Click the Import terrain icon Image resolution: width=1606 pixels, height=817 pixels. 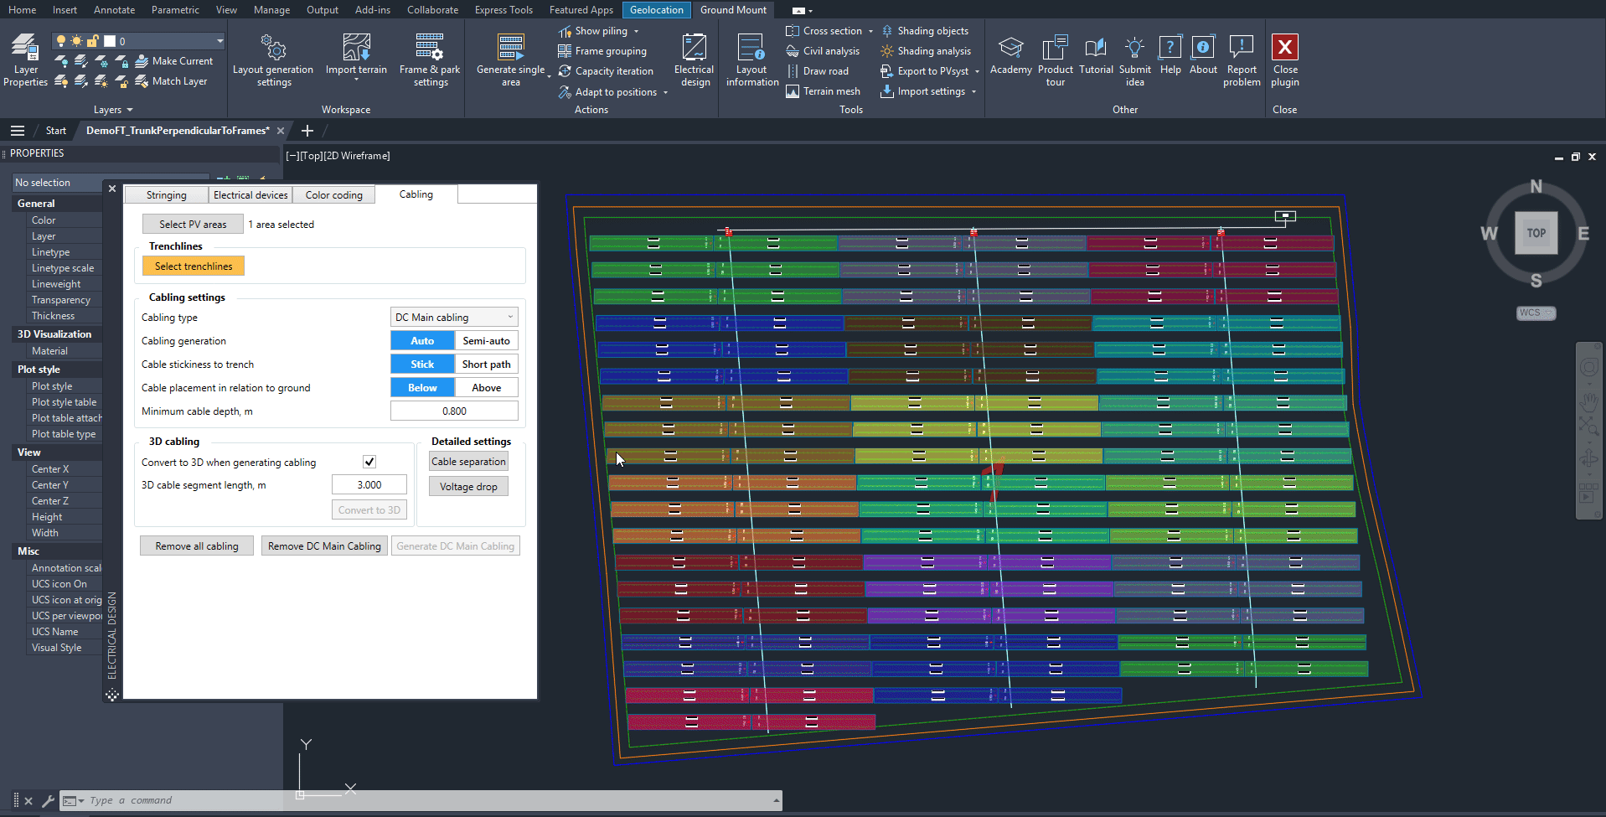click(x=356, y=49)
